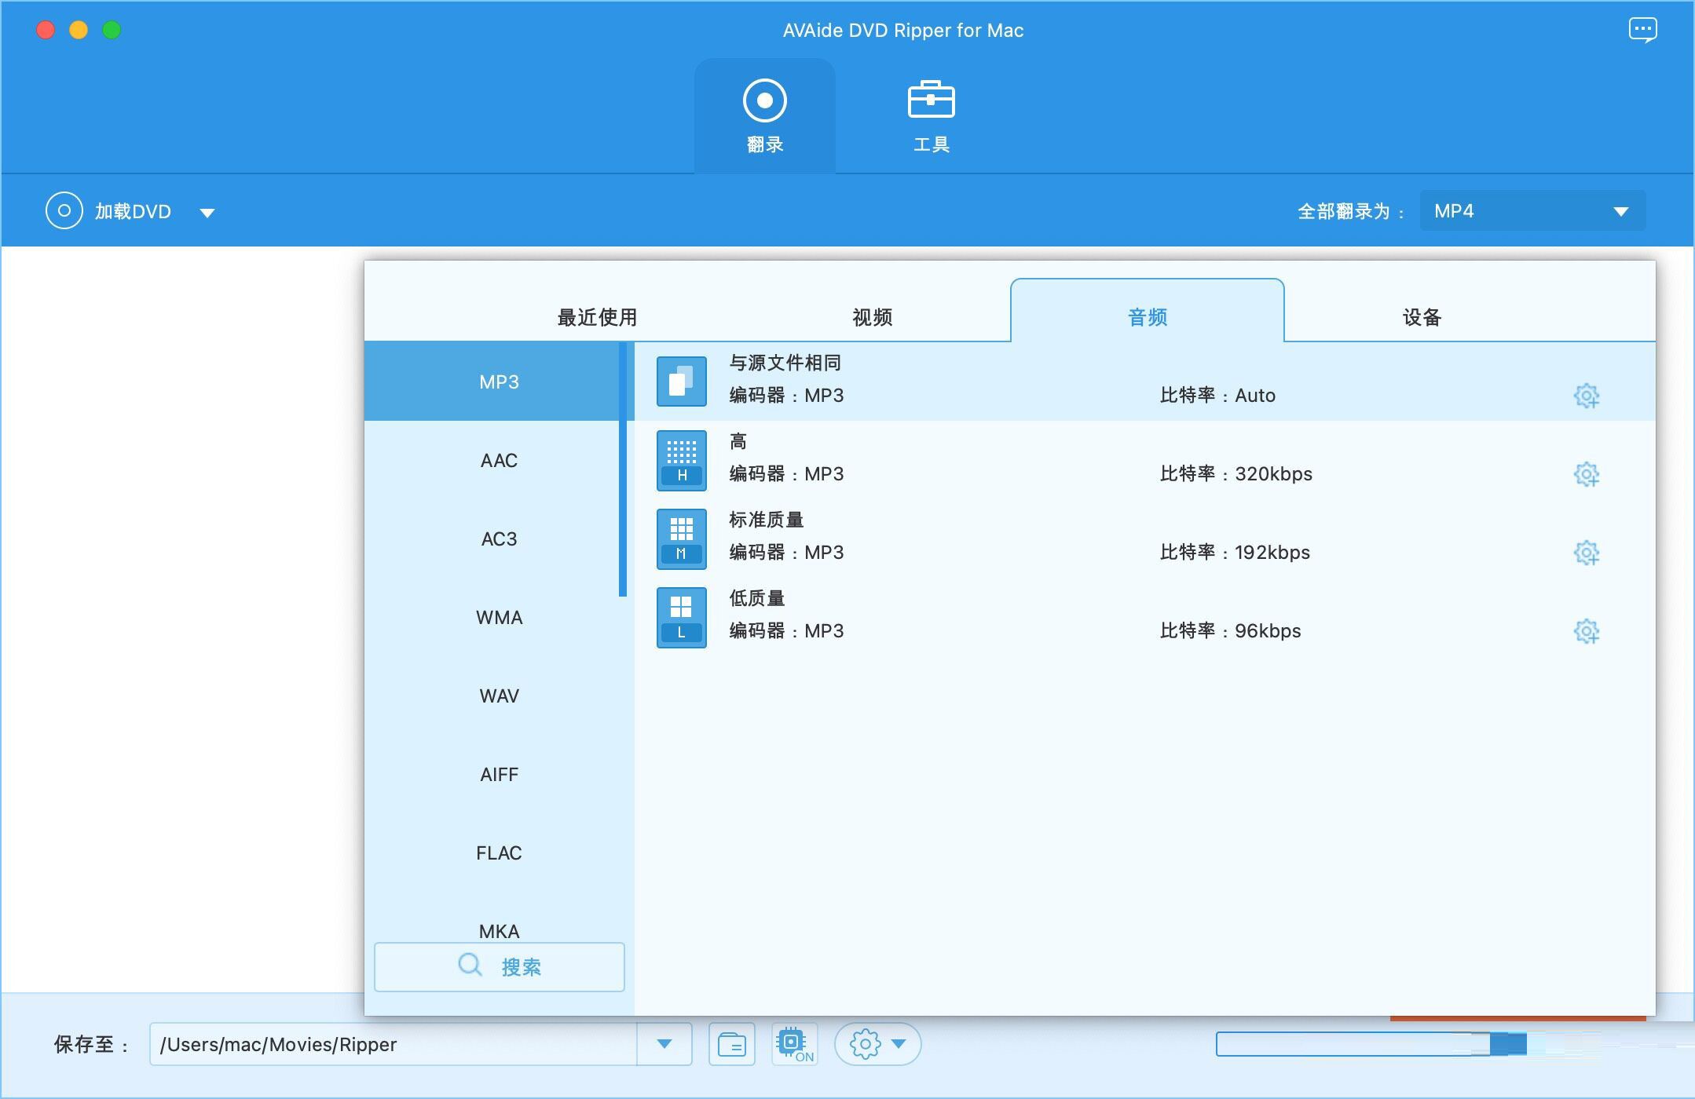The image size is (1695, 1099).
Task: Click the search magnifier icon
Action: point(470,965)
